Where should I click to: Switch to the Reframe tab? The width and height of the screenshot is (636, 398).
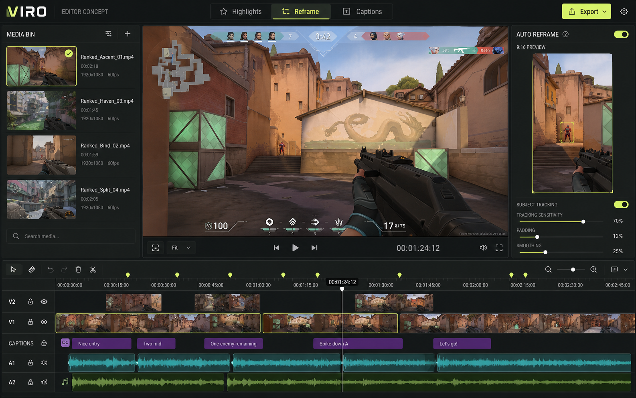pyautogui.click(x=301, y=12)
